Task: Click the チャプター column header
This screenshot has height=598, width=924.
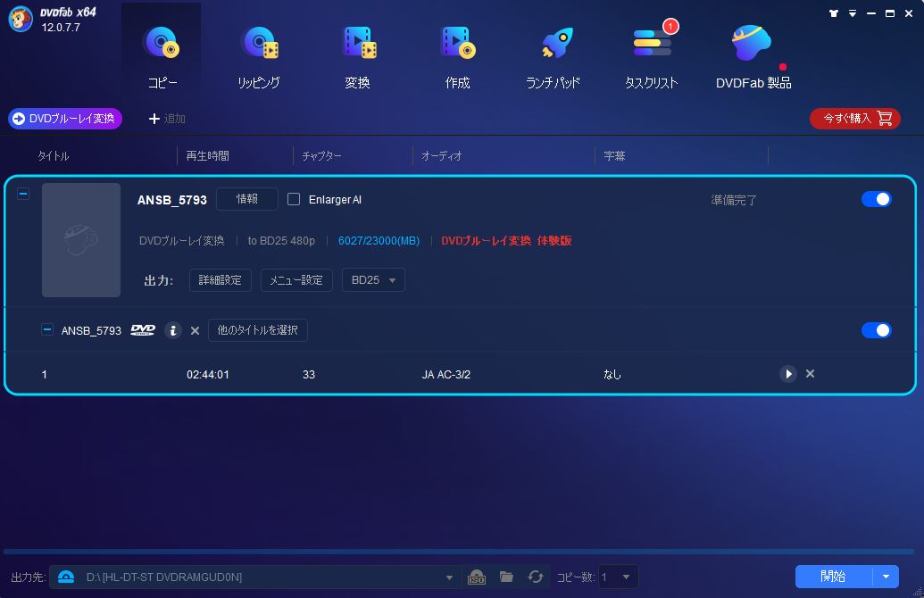Action: pos(321,155)
